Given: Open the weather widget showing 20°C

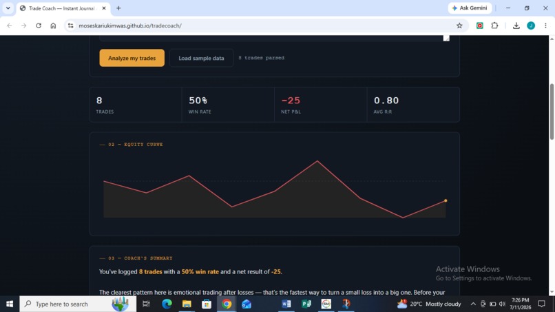Looking at the screenshot, I should tap(429, 304).
